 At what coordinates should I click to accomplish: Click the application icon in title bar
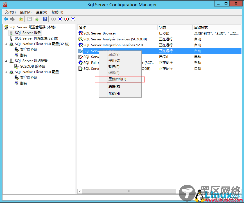pyautogui.click(x=5, y=4)
